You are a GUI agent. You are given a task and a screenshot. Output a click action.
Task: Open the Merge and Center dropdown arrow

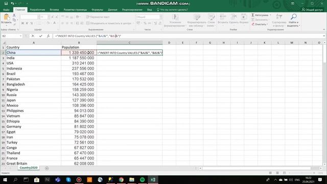click(133, 23)
